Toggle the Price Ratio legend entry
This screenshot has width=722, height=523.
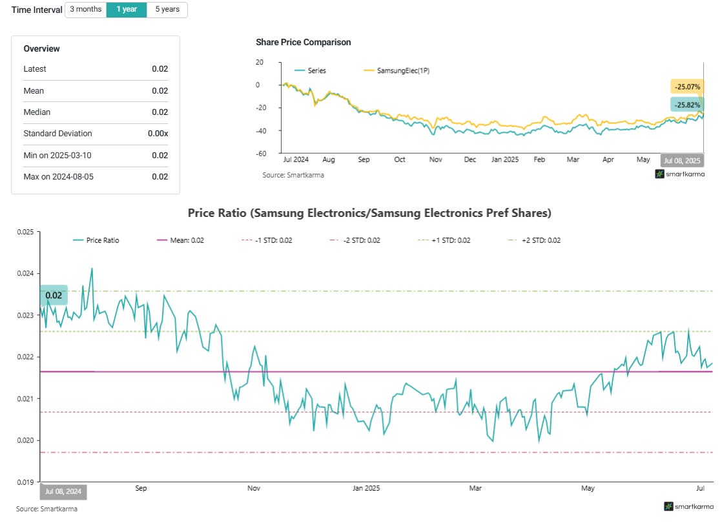tap(96, 240)
